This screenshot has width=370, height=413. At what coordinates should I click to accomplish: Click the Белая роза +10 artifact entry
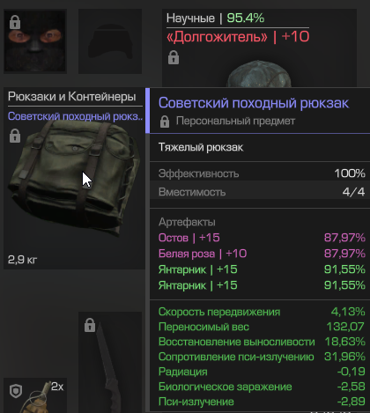262,254
